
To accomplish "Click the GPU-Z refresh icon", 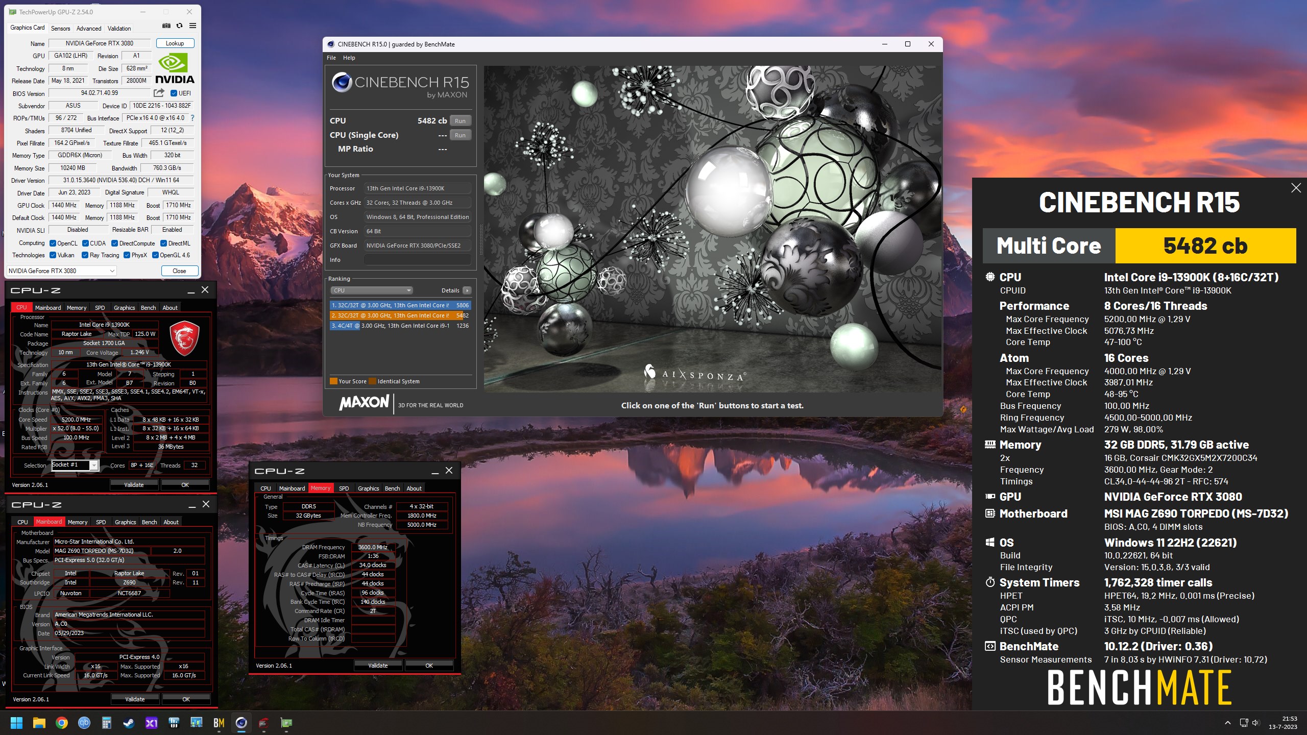I will pyautogui.click(x=179, y=26).
